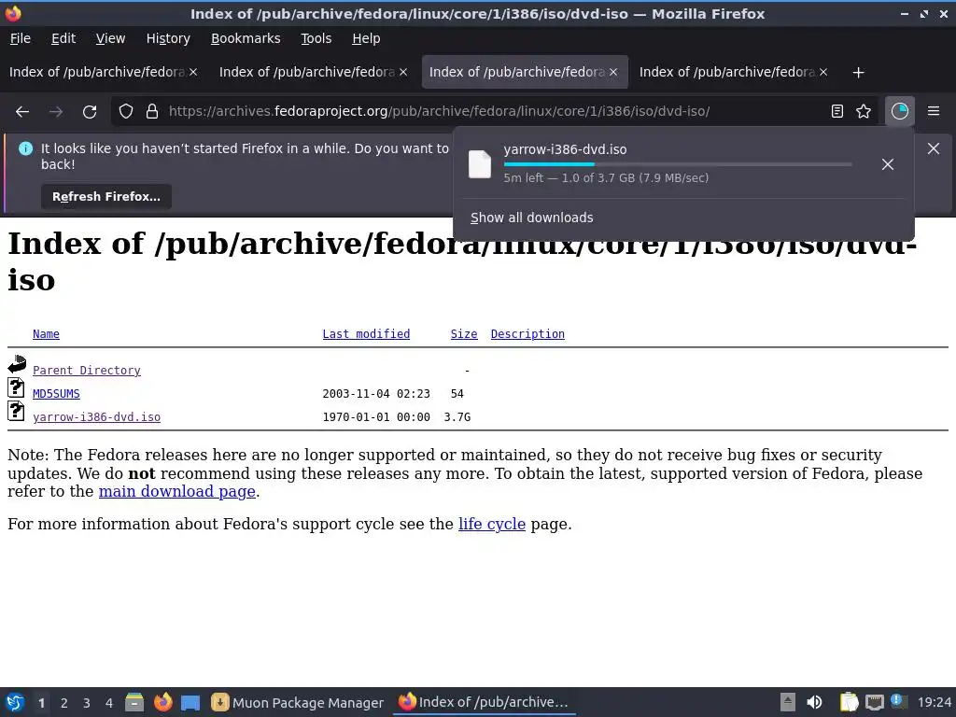956x717 pixels.
Task: Dismiss the refresh Firefox notification bar
Action: coord(934,148)
